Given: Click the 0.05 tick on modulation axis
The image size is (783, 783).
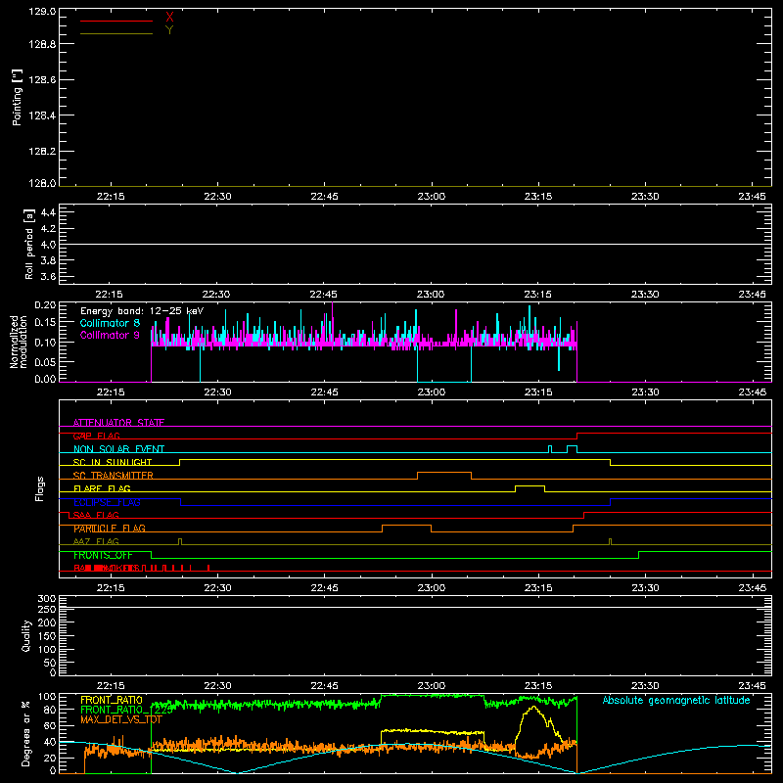Looking at the screenshot, I should (x=45, y=361).
